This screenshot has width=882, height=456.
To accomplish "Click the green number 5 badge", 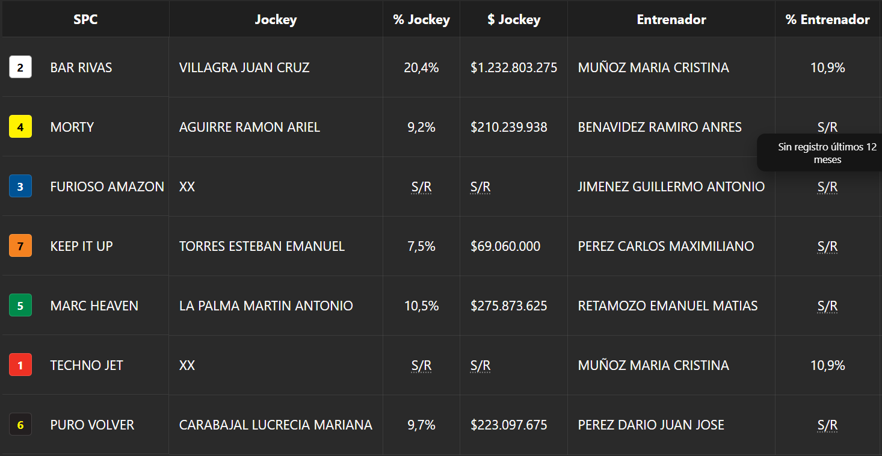I will pos(20,306).
